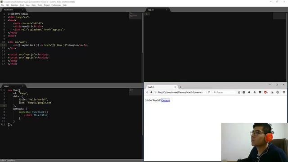The height and width of the screenshot is (162, 288).
Task: Open the Preferences menu
Action: 56,5
